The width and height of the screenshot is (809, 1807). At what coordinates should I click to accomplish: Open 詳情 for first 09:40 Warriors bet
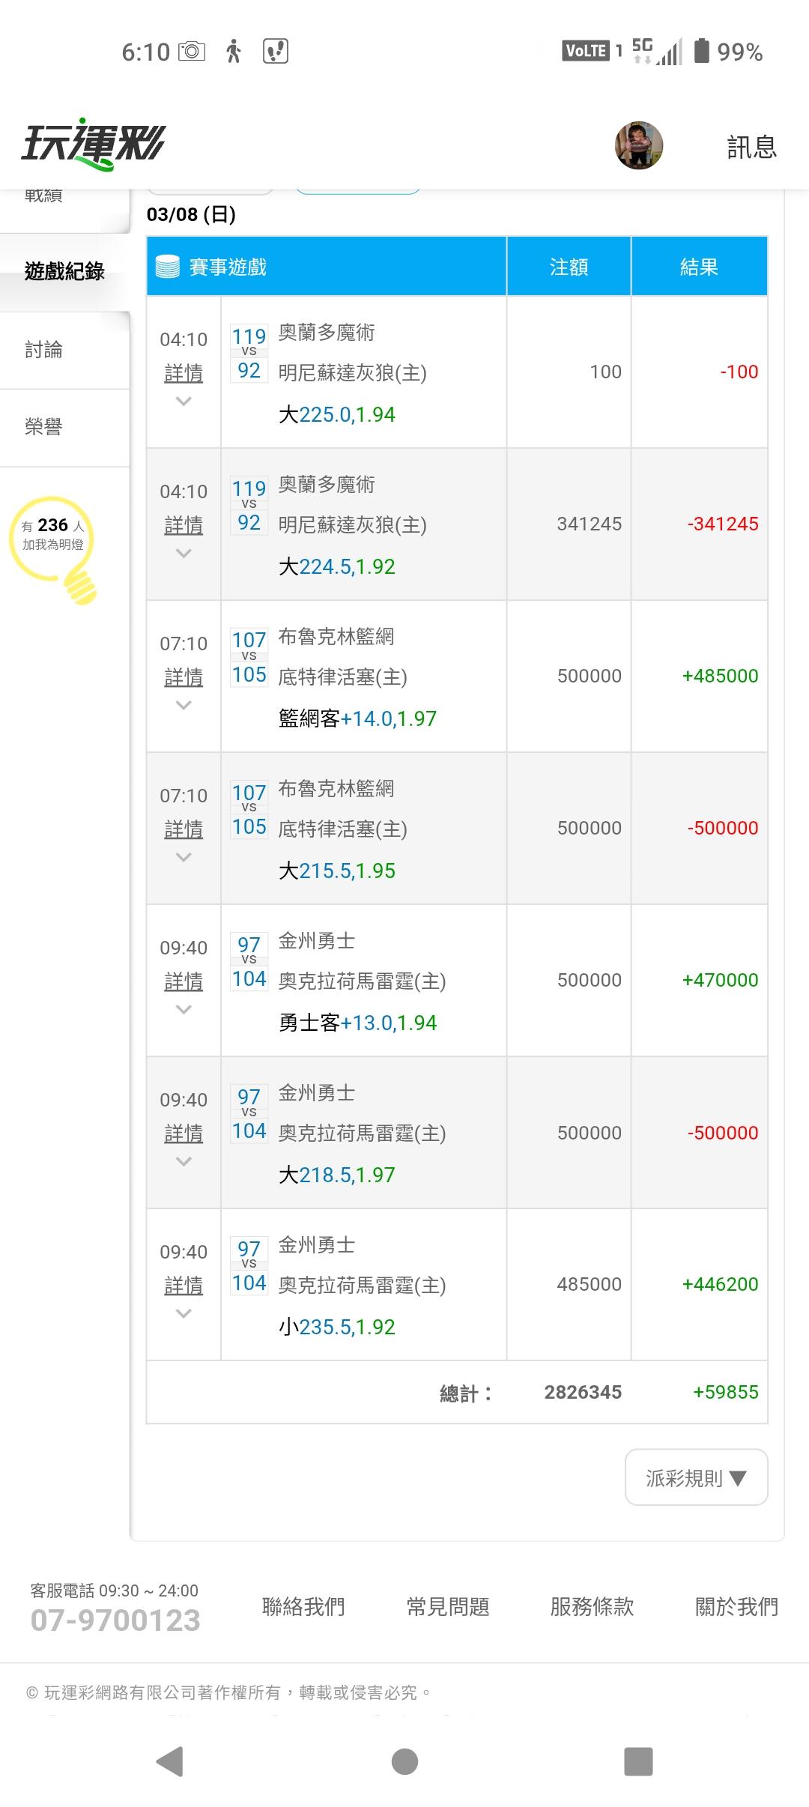184,981
